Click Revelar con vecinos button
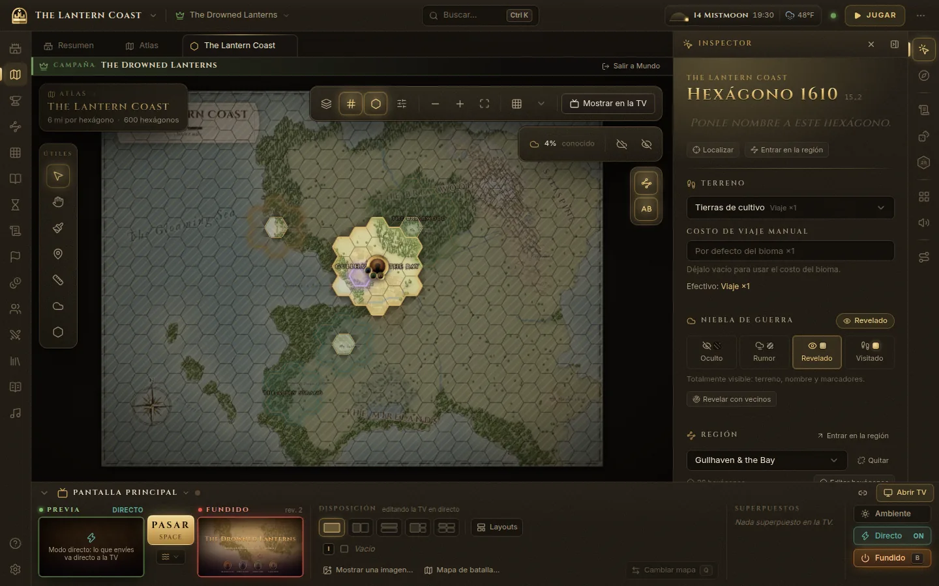The height and width of the screenshot is (586, 939). click(731, 399)
